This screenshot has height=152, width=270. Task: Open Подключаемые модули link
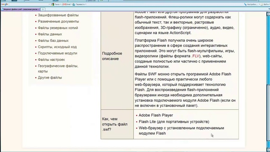tap(57, 53)
